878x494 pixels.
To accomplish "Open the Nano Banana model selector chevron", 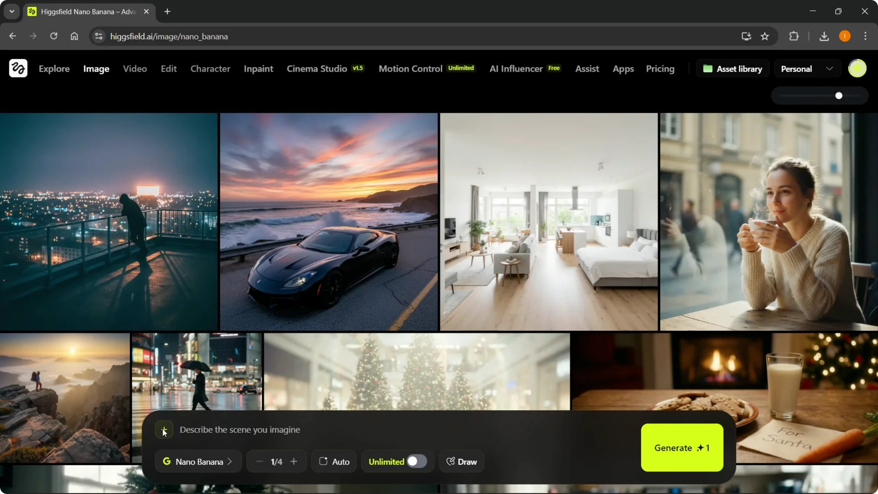I will 230,461.
